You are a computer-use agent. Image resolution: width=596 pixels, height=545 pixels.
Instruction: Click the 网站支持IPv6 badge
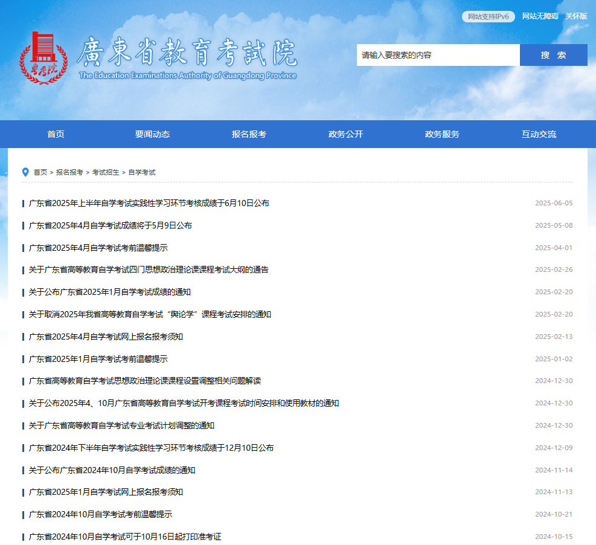tap(488, 16)
